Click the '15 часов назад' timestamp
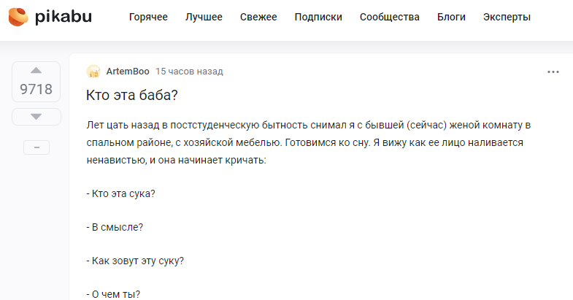The width and height of the screenshot is (573, 300). [x=189, y=72]
